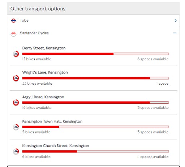
Task: Open Argyll Road, Kensington station link
Action: (x=43, y=97)
